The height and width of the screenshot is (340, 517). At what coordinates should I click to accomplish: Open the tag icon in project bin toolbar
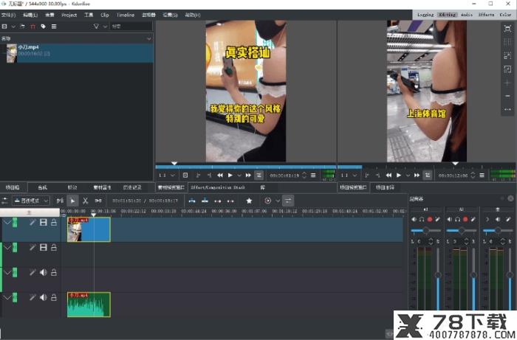[43, 27]
